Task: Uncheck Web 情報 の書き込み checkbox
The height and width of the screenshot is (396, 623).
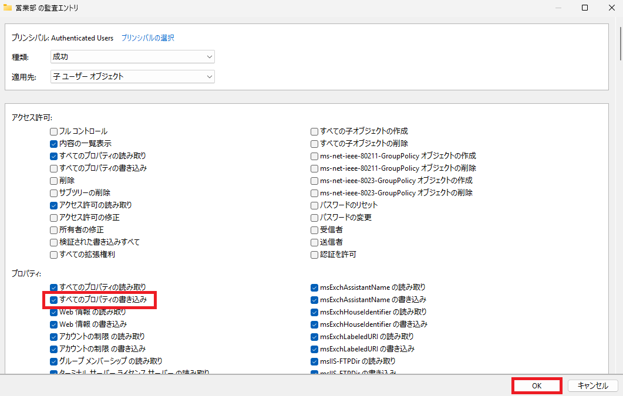Action: [x=53, y=324]
